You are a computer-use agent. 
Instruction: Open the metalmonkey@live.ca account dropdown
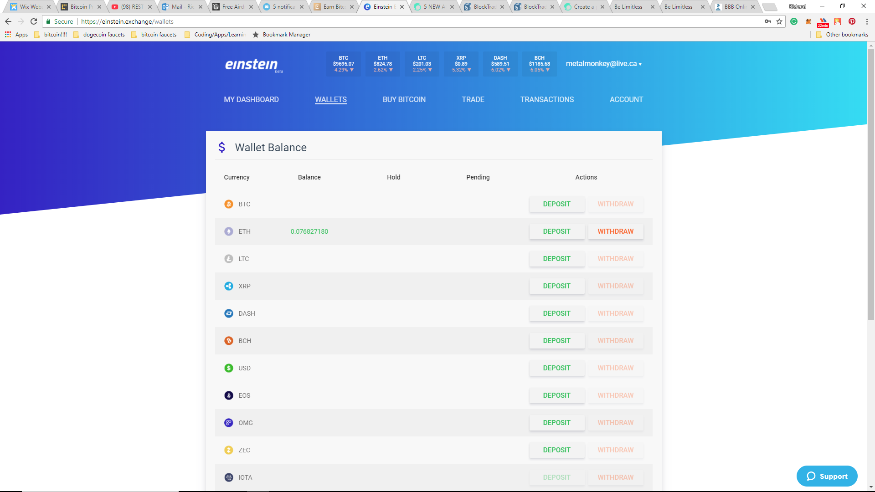click(603, 64)
